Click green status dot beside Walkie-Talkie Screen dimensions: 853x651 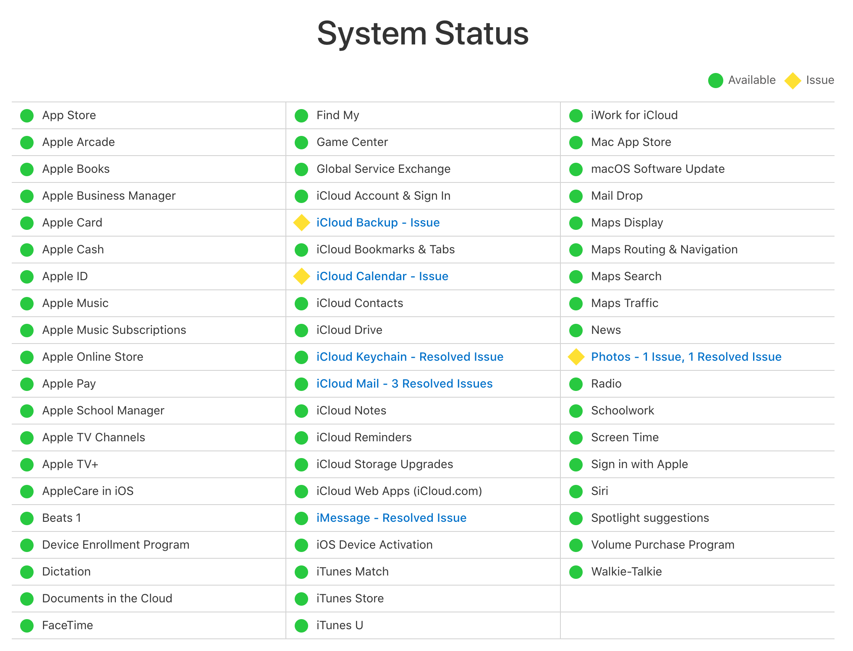(576, 572)
